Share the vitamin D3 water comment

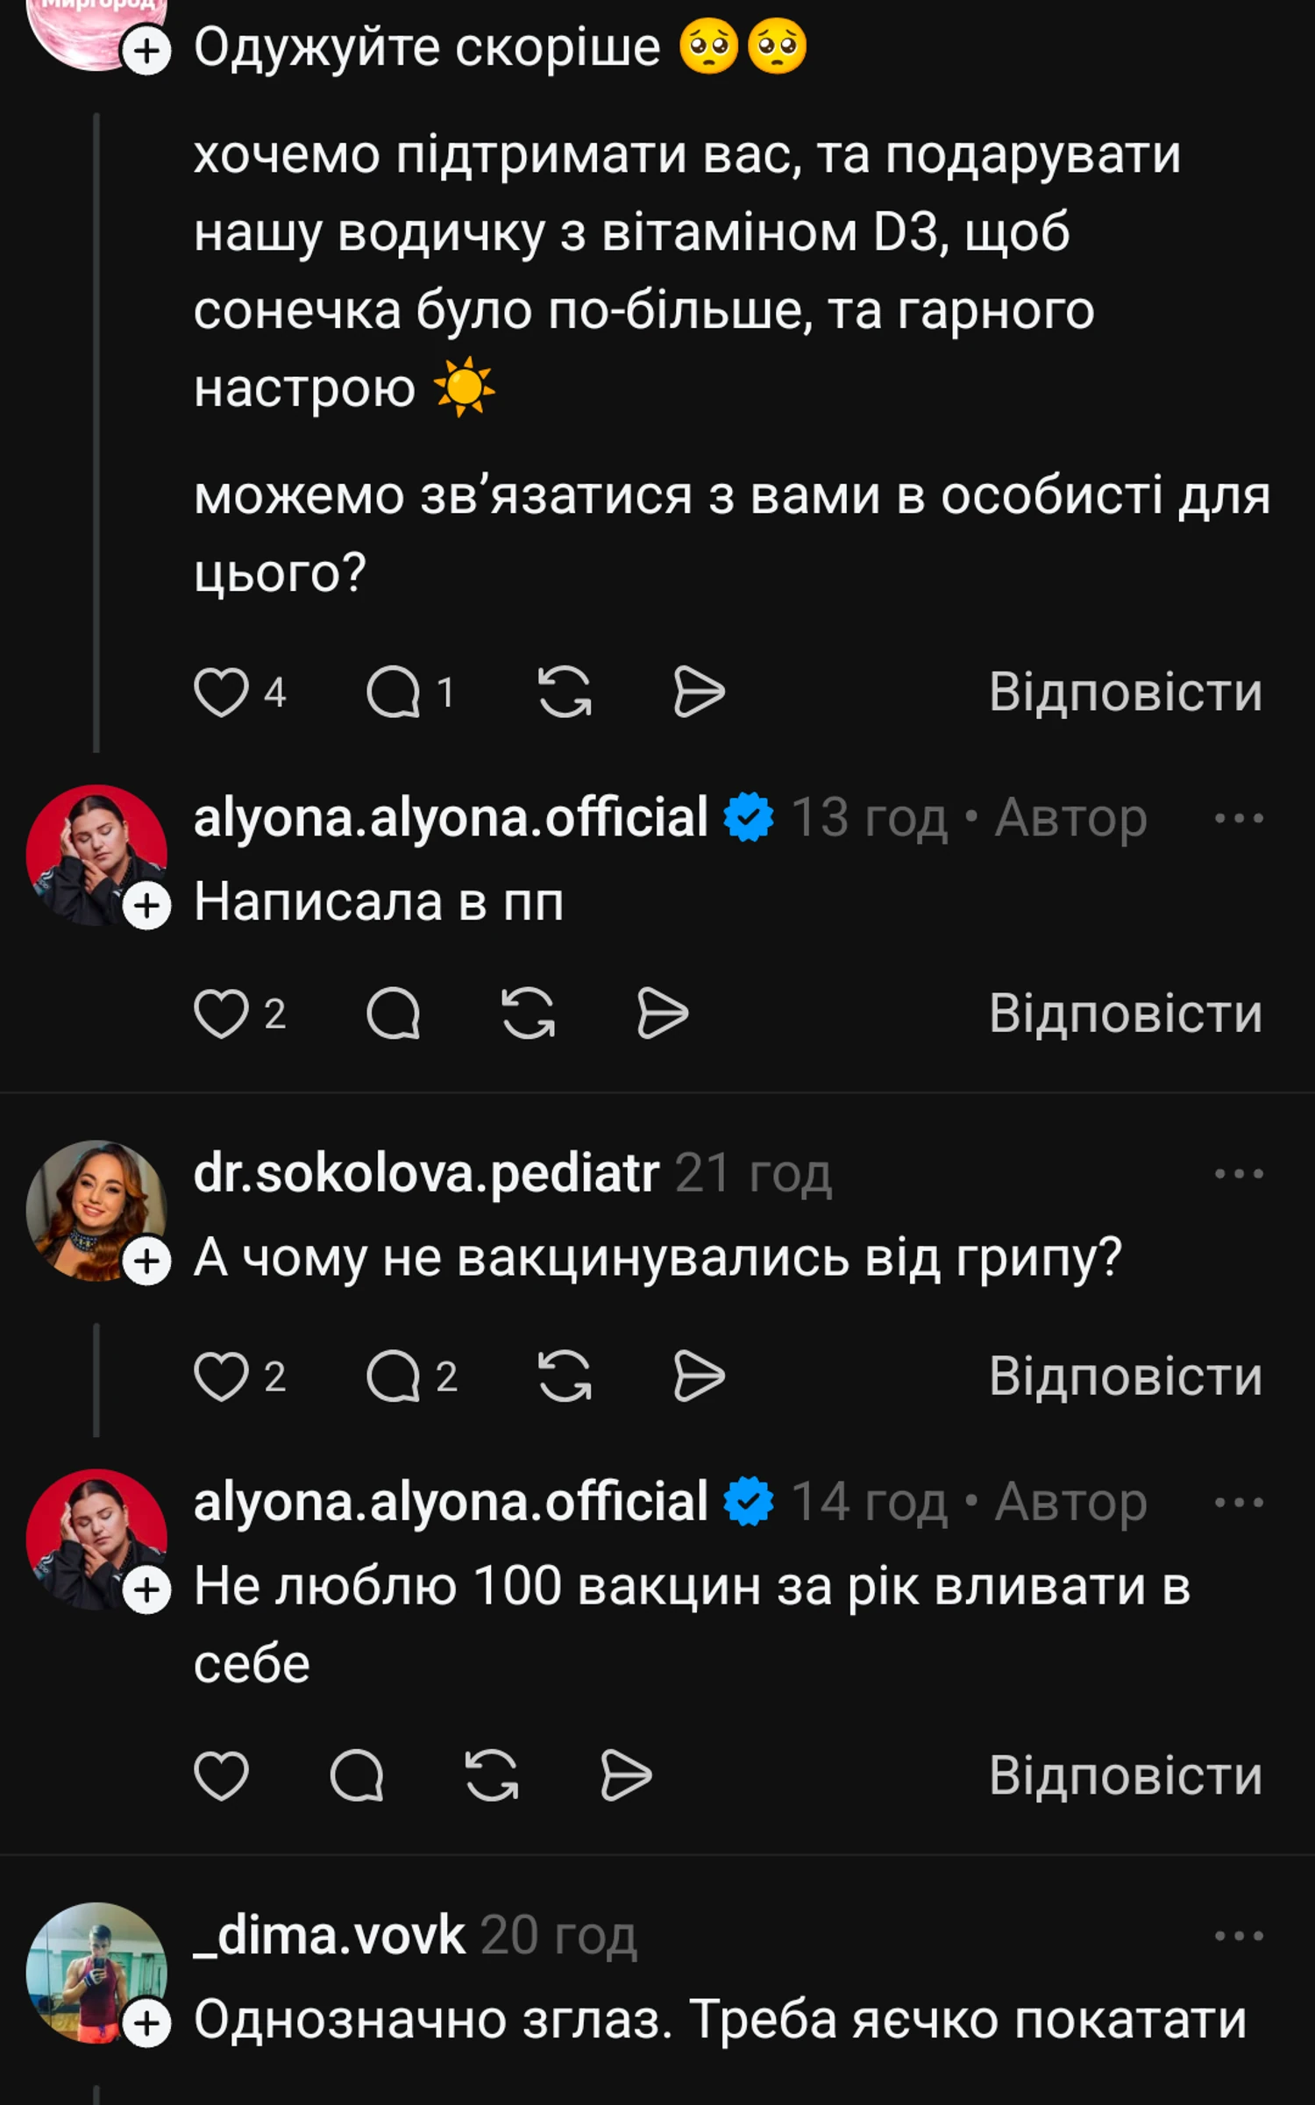699,693
